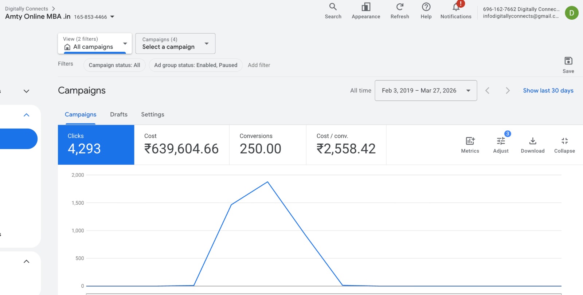Open the Help menu icon

(x=426, y=7)
